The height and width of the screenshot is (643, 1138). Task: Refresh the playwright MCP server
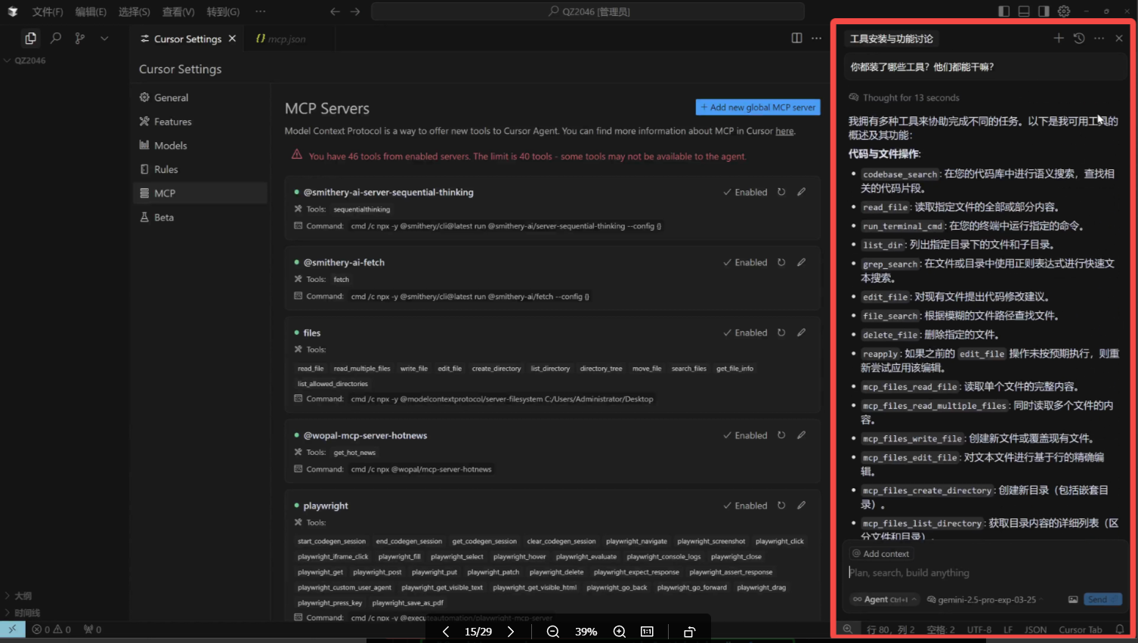click(781, 505)
